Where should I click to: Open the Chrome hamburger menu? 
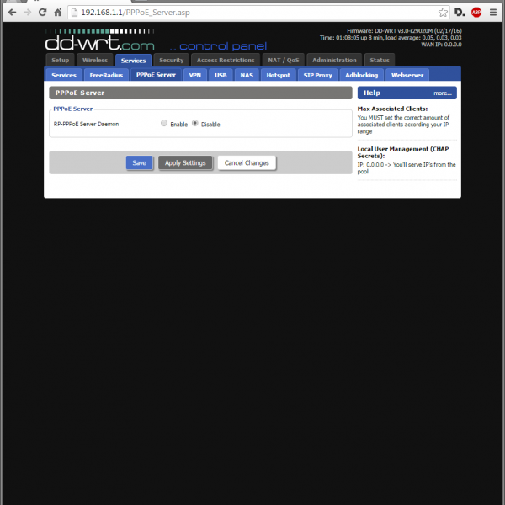pos(494,13)
